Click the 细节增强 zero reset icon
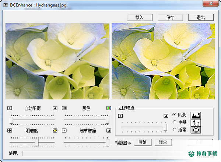 point(64,131)
